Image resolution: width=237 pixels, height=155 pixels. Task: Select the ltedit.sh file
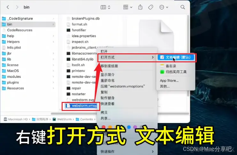(x=78, y=65)
